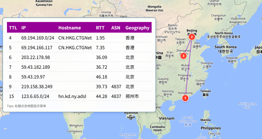The height and width of the screenshot is (139, 262).
Task: Click IP address 219.158.38.249
Action: [x=37, y=86]
